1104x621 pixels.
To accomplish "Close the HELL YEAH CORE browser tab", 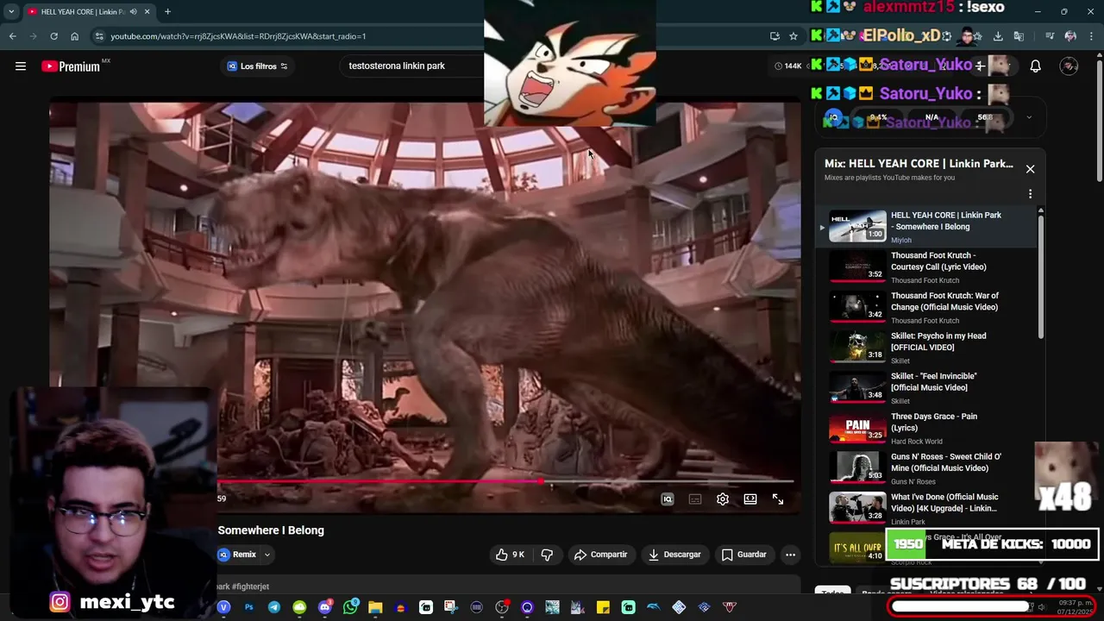I will [x=147, y=11].
